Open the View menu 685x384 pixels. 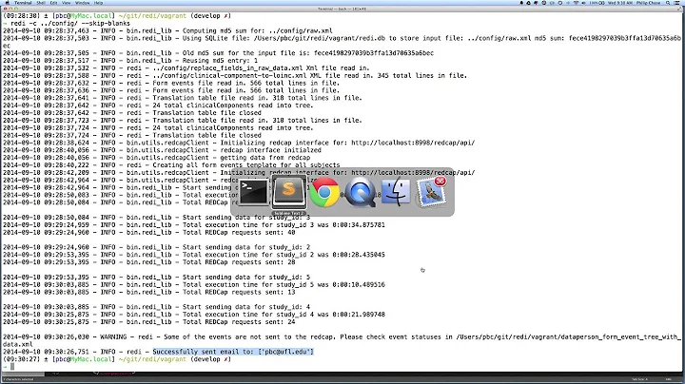pos(66,3)
